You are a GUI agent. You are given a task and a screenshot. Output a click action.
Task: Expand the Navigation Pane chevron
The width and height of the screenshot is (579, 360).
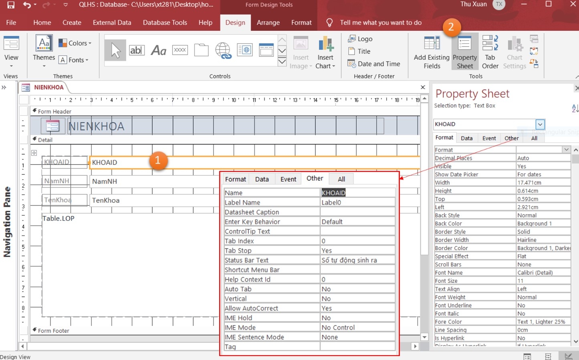click(x=4, y=87)
